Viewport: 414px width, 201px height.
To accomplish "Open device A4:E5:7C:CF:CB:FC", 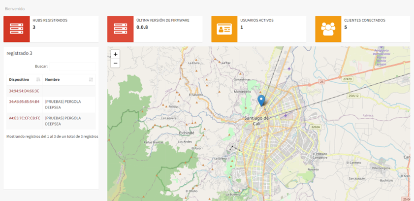I will pyautogui.click(x=25, y=118).
